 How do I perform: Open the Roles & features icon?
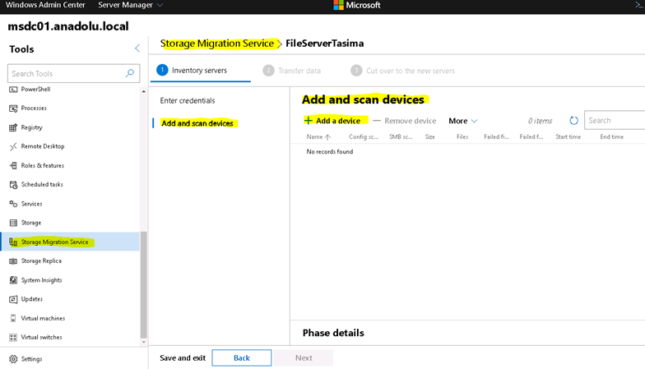[13, 166]
